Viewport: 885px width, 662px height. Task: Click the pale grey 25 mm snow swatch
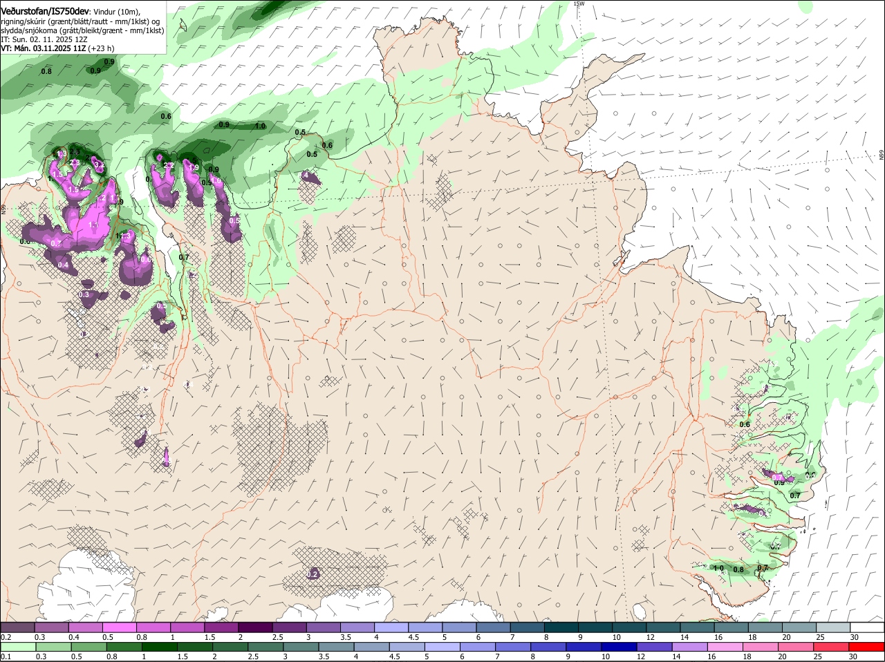click(x=834, y=627)
